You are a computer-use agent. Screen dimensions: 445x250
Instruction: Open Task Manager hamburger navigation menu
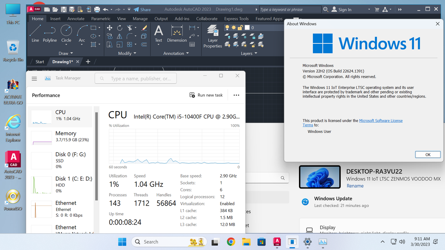(34, 78)
